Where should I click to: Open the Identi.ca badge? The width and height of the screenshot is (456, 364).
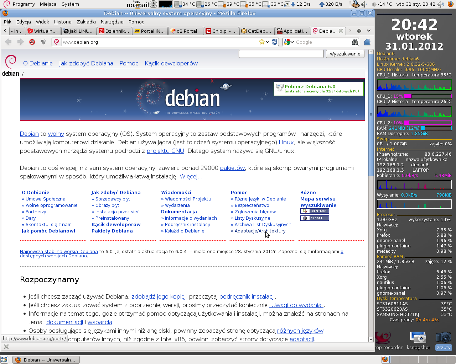coord(314,211)
